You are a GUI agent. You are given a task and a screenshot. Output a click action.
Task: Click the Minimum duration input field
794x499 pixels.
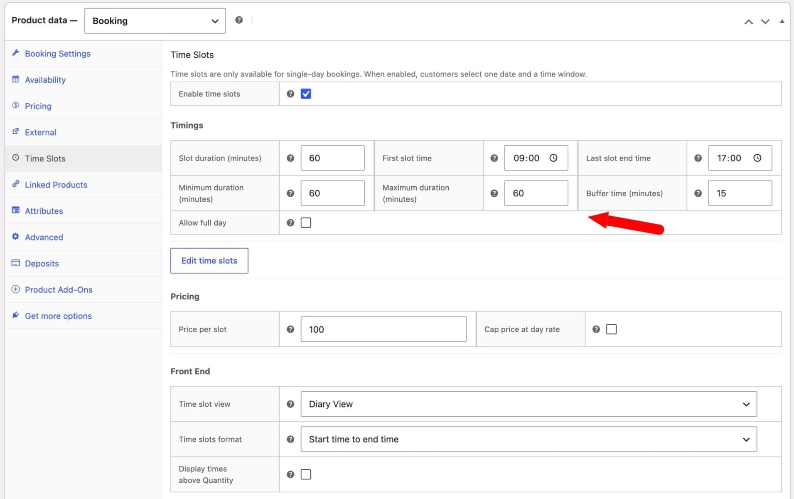(x=333, y=193)
